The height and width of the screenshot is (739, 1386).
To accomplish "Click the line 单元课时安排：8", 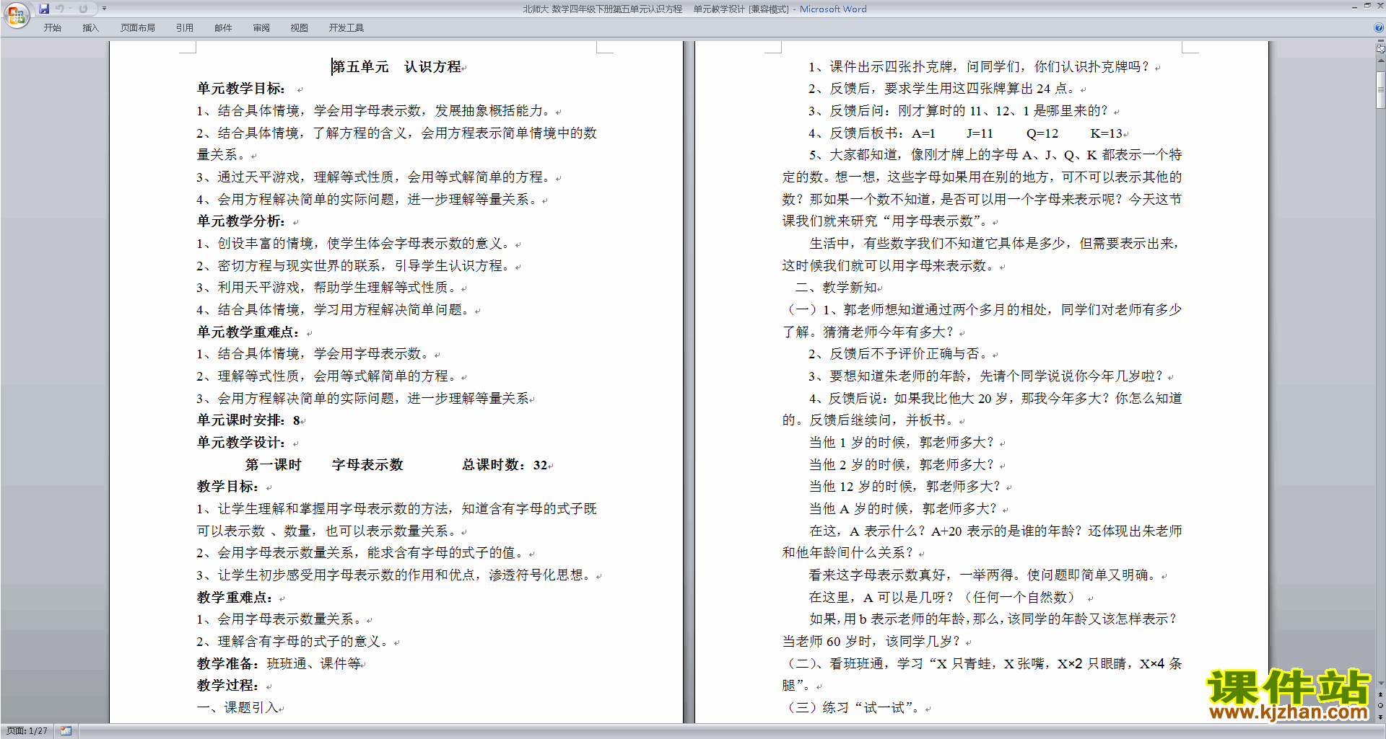I will (x=248, y=420).
